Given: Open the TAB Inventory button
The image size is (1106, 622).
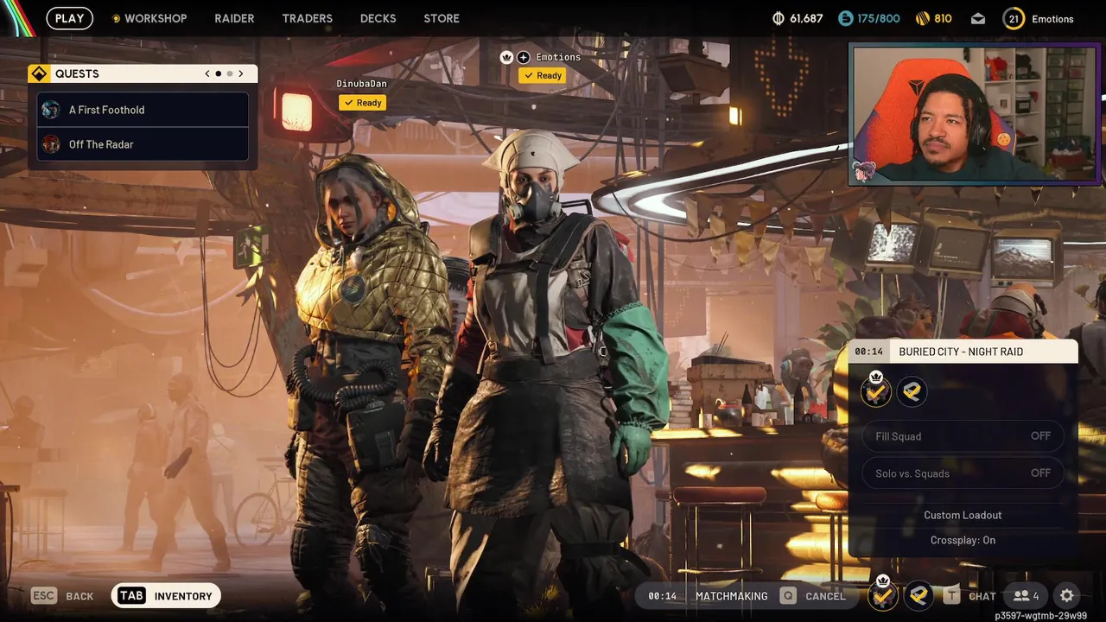Looking at the screenshot, I should (167, 596).
